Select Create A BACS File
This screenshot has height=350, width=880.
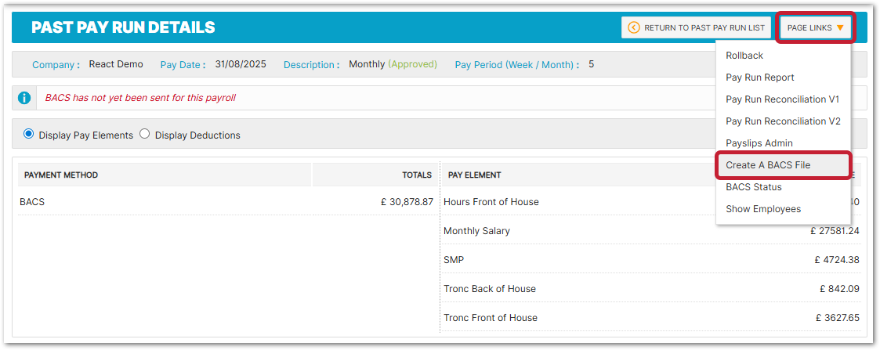[768, 165]
